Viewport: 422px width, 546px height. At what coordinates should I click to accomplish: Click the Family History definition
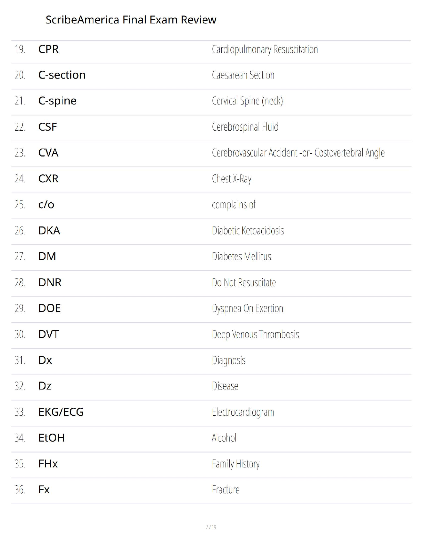(235, 464)
